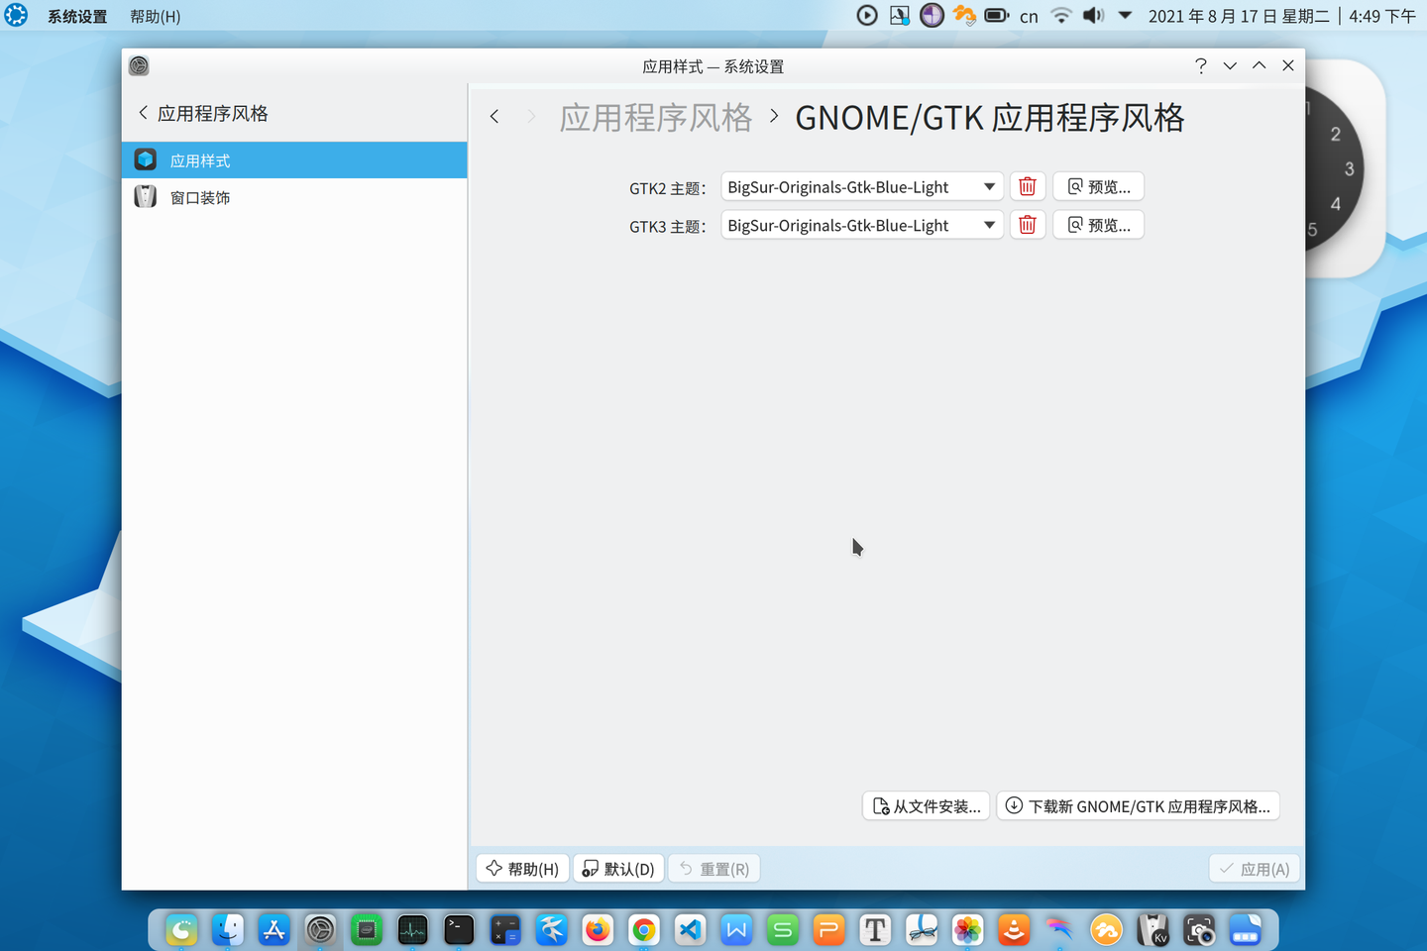Image resolution: width=1427 pixels, height=951 pixels.
Task: Open WPS Presentation icon in dock
Action: (x=828, y=929)
